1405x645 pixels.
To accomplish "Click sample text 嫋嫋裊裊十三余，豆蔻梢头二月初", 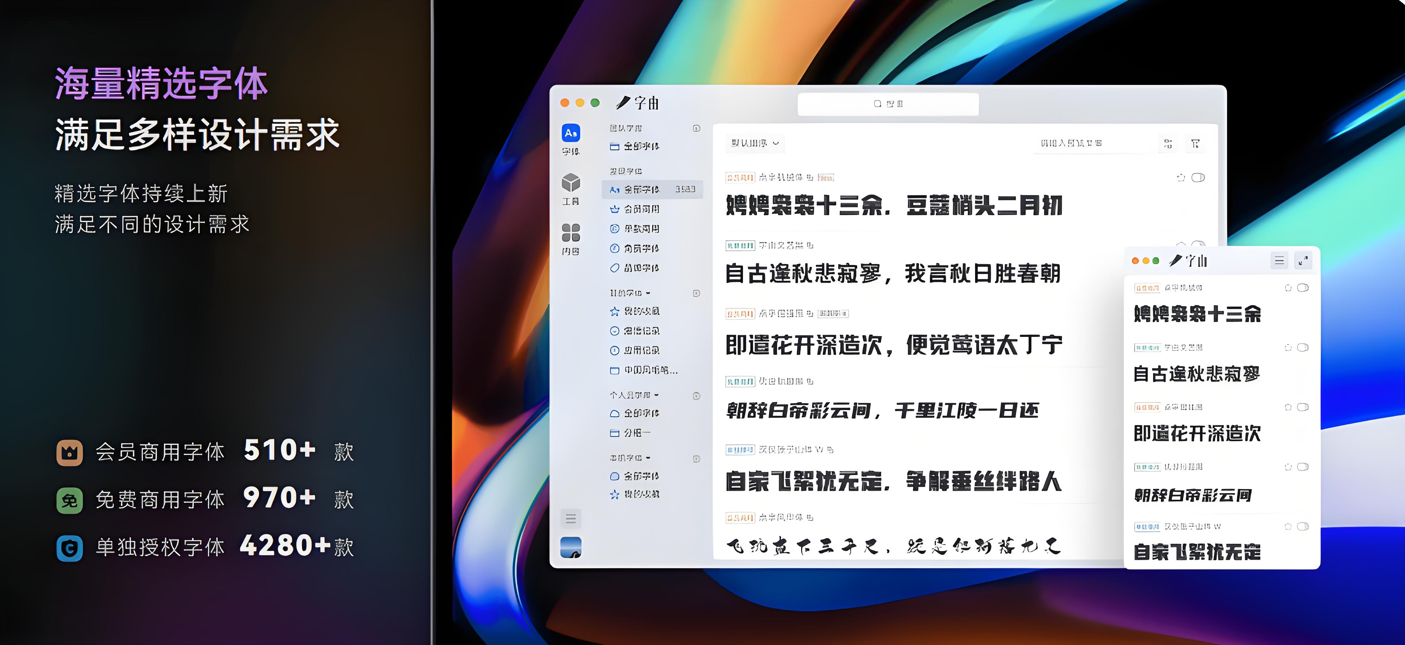I will point(894,206).
